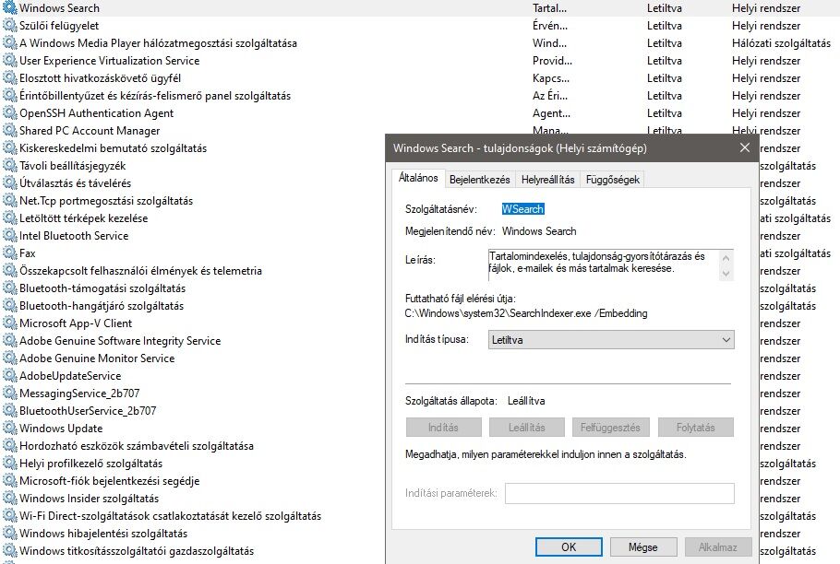Screen dimensions: 840x564
Task: Click gear icon of Shared PC Account Manager
Action: tap(9, 131)
